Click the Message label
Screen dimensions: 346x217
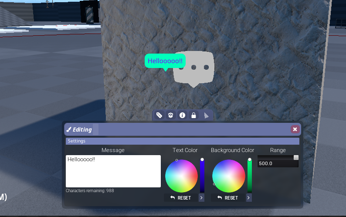click(x=113, y=150)
